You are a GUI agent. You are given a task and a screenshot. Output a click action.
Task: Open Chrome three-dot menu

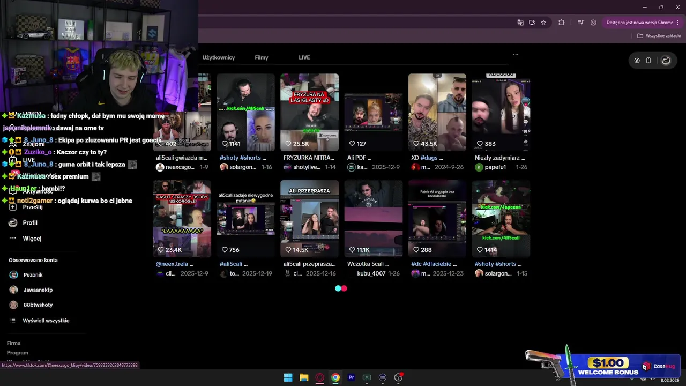(x=678, y=23)
